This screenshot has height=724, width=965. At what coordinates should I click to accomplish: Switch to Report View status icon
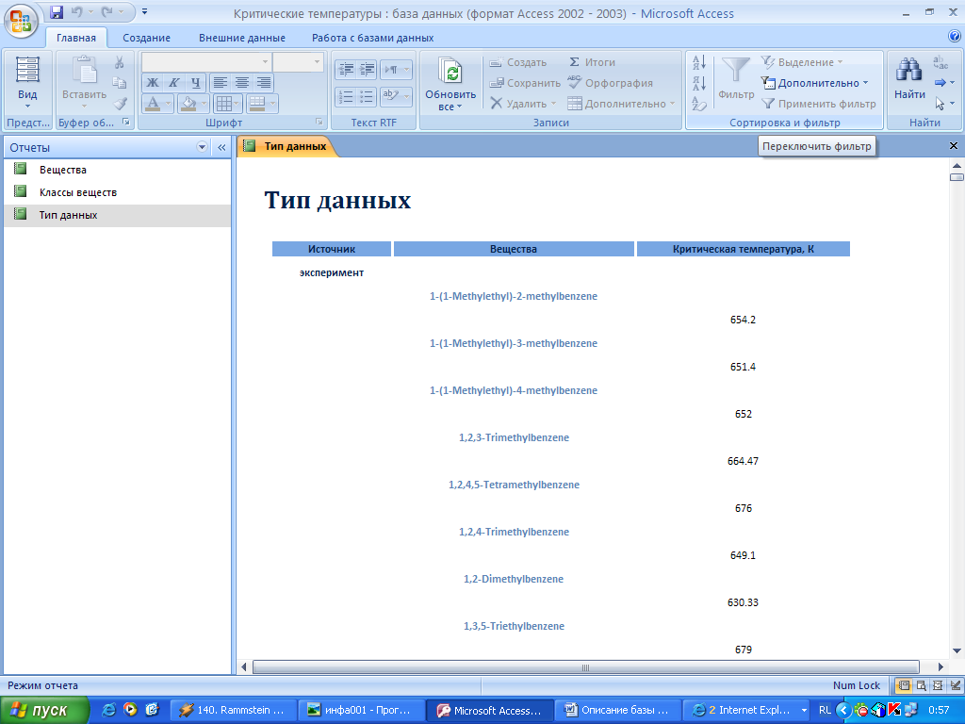(x=904, y=685)
